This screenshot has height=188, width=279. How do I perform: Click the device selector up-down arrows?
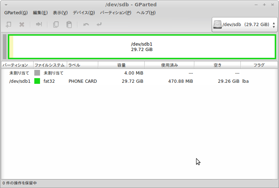coord(274,25)
